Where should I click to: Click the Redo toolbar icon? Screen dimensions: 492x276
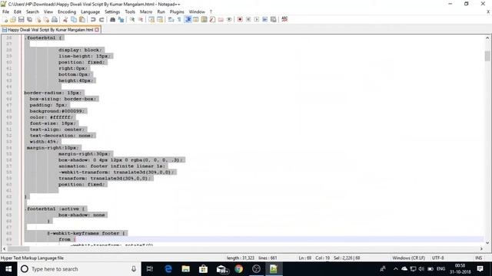pos(101,19)
